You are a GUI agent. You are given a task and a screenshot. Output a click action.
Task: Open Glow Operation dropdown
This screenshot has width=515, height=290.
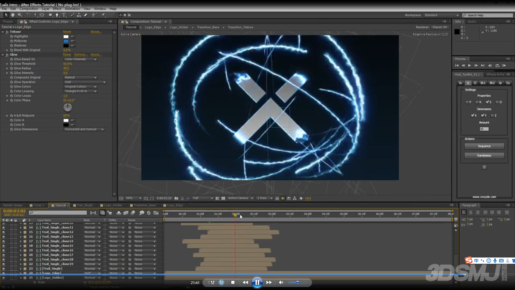(85, 82)
